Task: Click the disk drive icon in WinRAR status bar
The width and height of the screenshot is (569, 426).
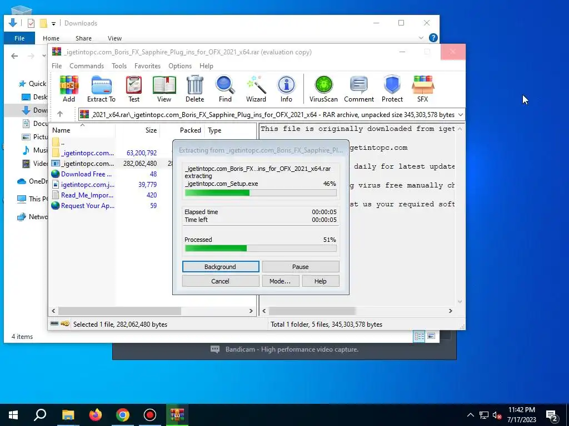Action: tap(54, 324)
